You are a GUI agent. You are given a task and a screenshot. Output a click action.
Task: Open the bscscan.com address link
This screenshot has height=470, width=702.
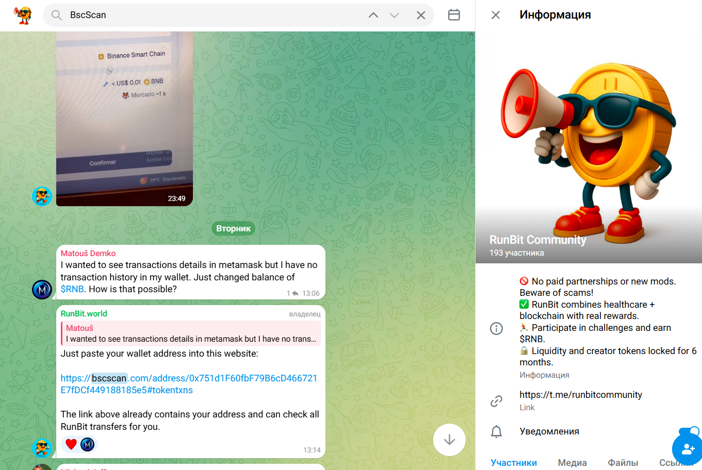[189, 384]
